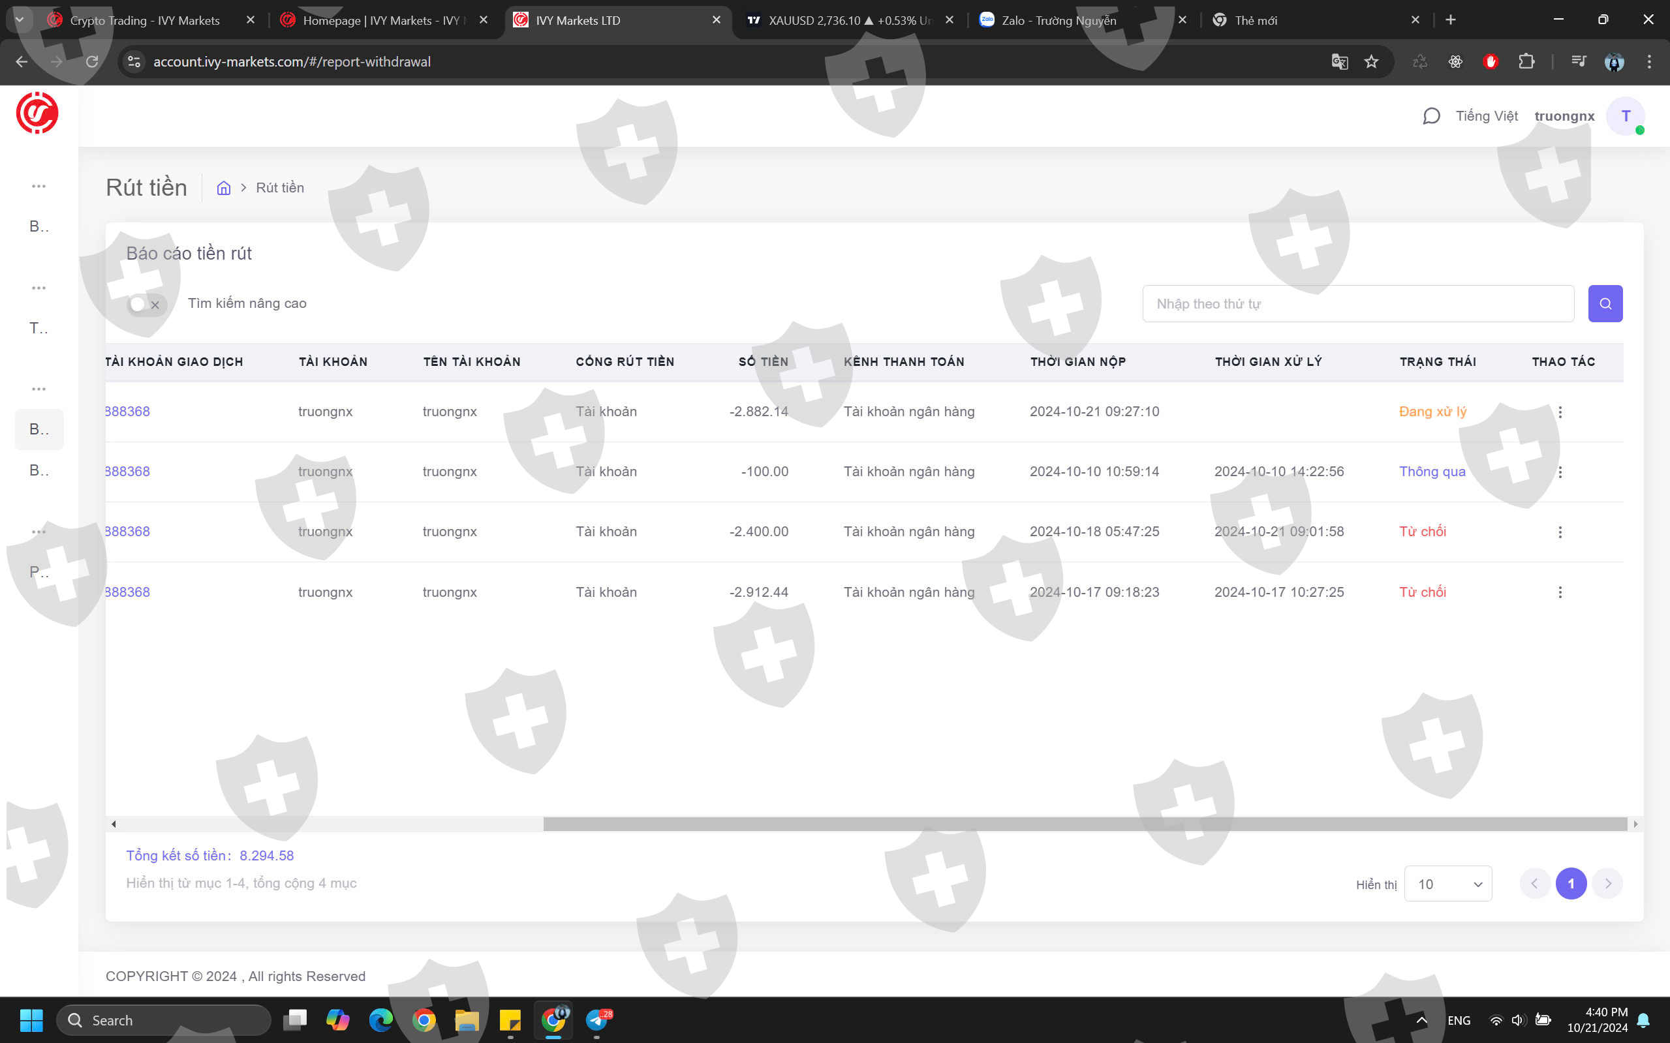Viewport: 1670px width, 1043px height.
Task: Click page number 1 pagination button
Action: coord(1571,884)
